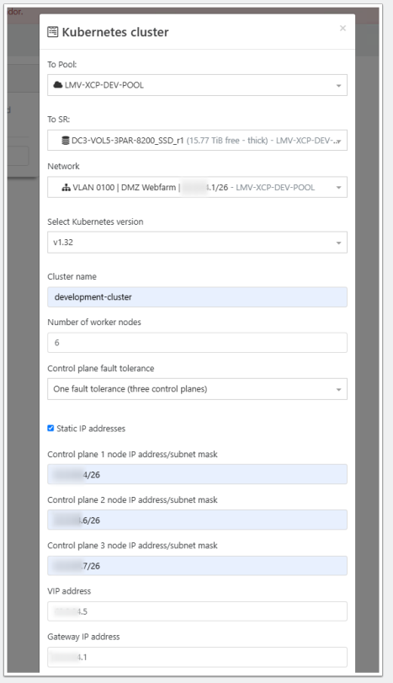Expand the Control plane fault tolerance dropdown
This screenshot has height=683, width=393.
click(x=197, y=389)
